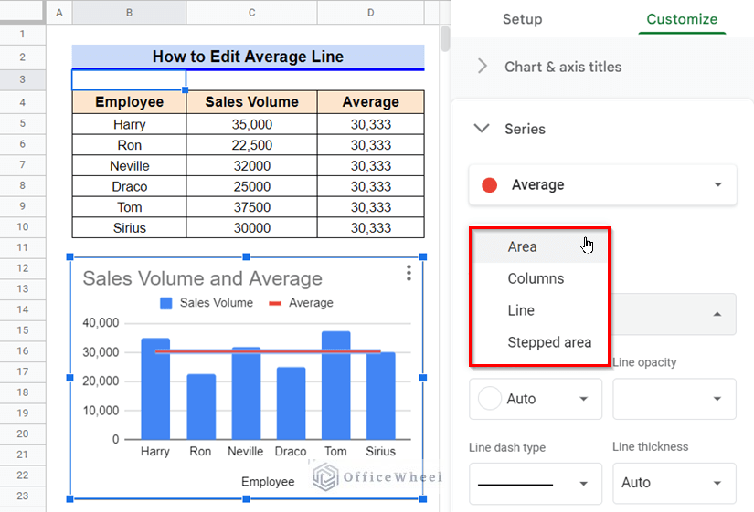The height and width of the screenshot is (512, 754).
Task: Open the chart's three-dot options menu
Action: click(x=409, y=273)
